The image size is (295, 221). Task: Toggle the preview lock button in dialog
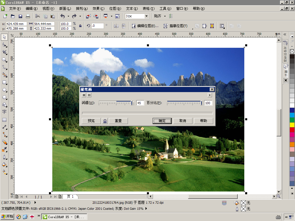pyautogui.click(x=105, y=121)
